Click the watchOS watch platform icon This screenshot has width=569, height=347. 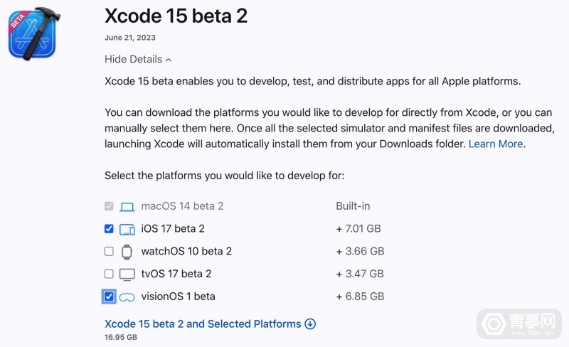(x=127, y=251)
